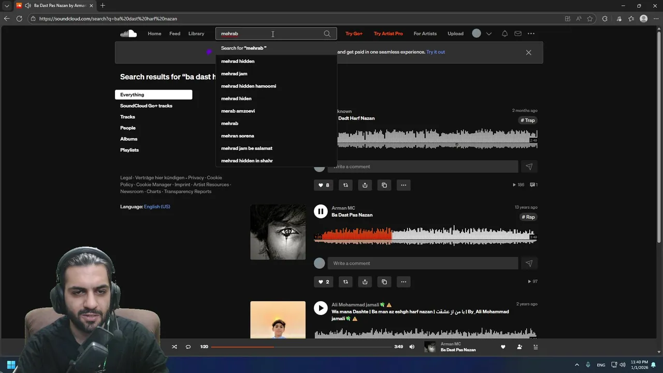
Task: Expand profile menu chevron
Action: coord(488,34)
